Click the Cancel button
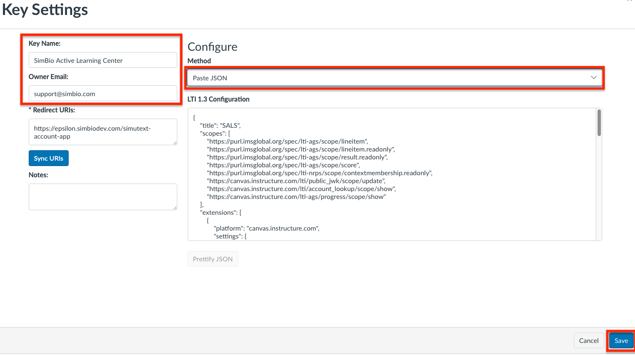 pyautogui.click(x=588, y=340)
